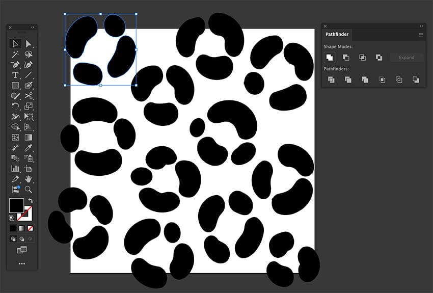433x293 pixels.
Task: Select the Rectangle tool
Action: pyautogui.click(x=15, y=85)
